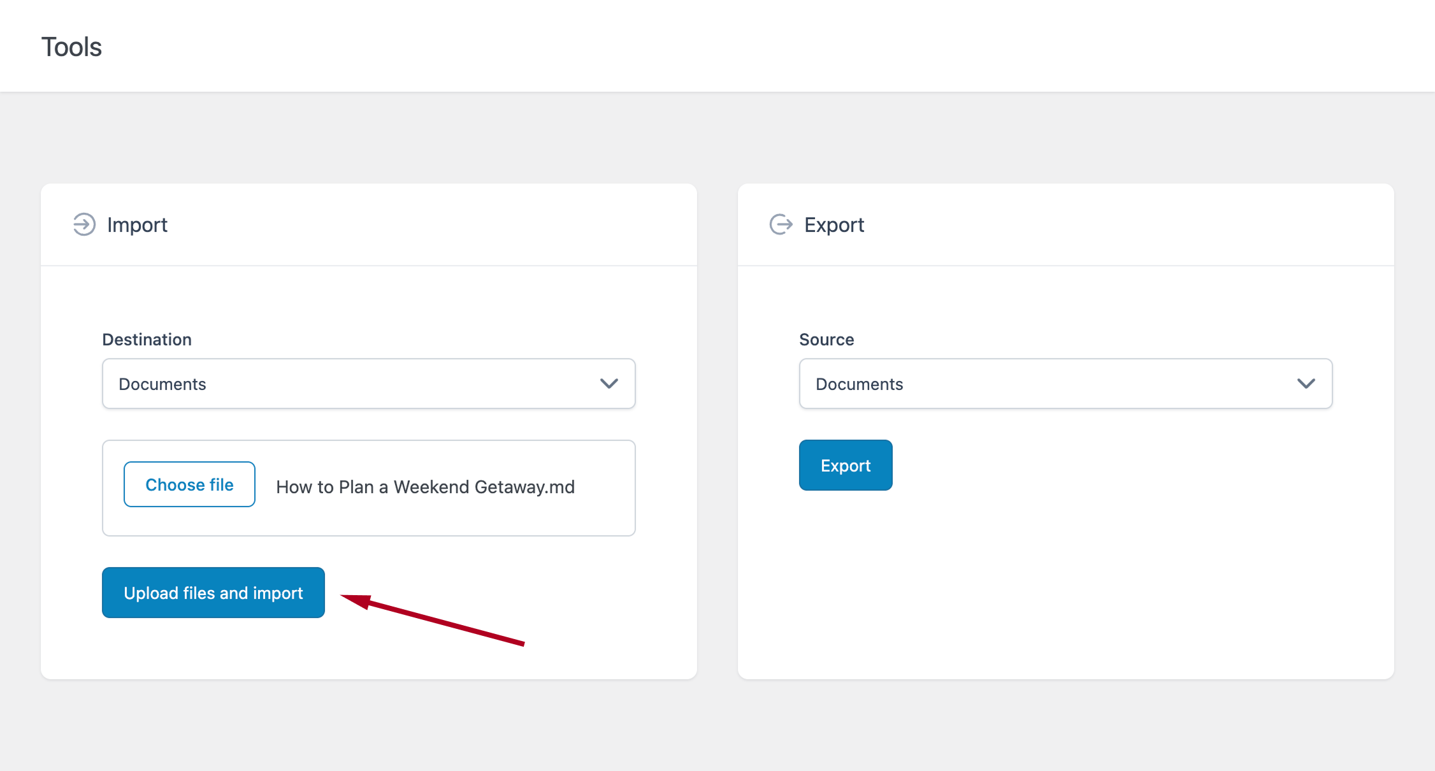Click the Export arrow-out-circle icon
Image resolution: width=1435 pixels, height=771 pixels.
coord(781,225)
